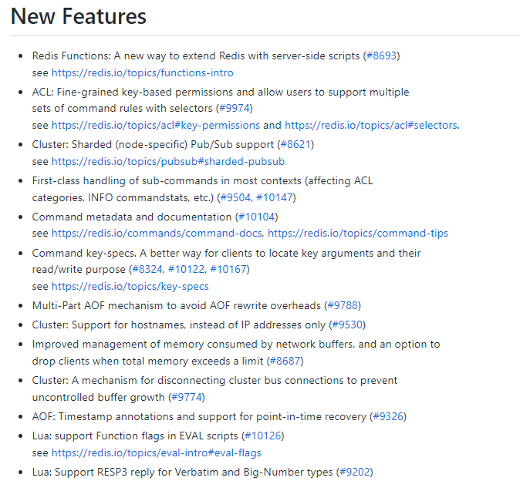Click the #10147 sub-commands link
Image resolution: width=520 pixels, height=481 pixels.
[x=274, y=197]
